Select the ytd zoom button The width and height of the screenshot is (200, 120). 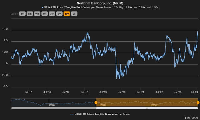click(x=37, y=14)
